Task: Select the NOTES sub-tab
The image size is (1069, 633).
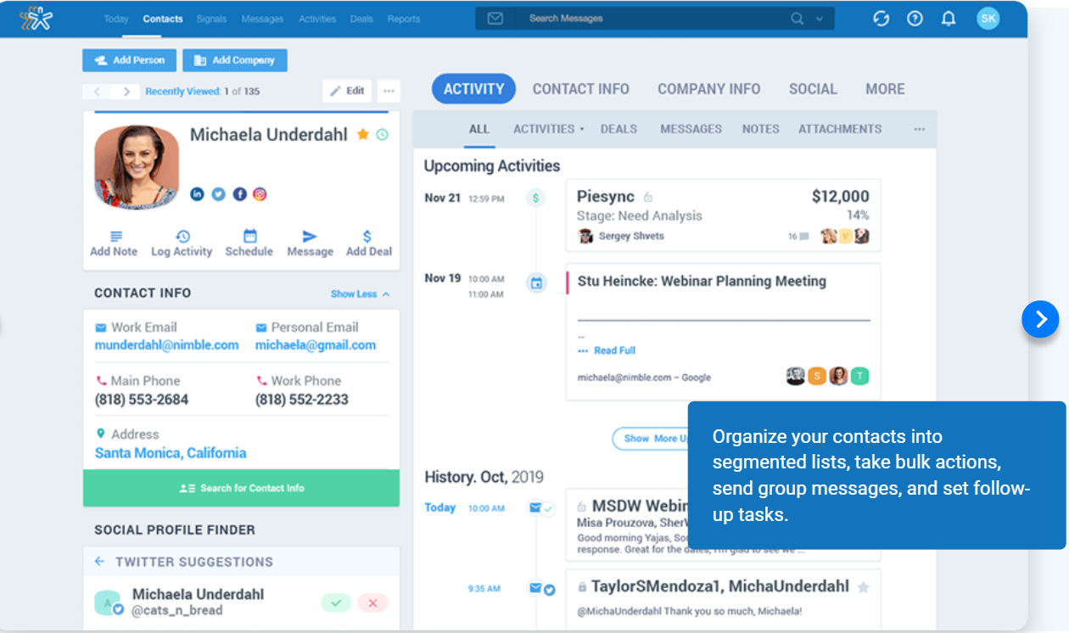Action: click(x=761, y=129)
